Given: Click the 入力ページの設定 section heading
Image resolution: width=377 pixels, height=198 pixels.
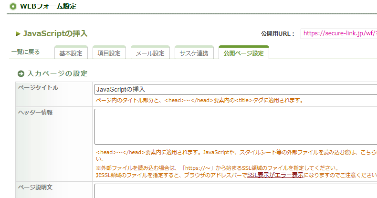Looking at the screenshot, I should click(57, 73).
